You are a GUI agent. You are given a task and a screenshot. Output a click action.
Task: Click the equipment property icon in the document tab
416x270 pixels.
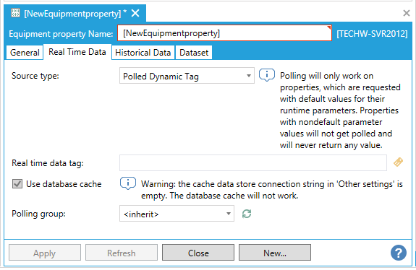15,13
